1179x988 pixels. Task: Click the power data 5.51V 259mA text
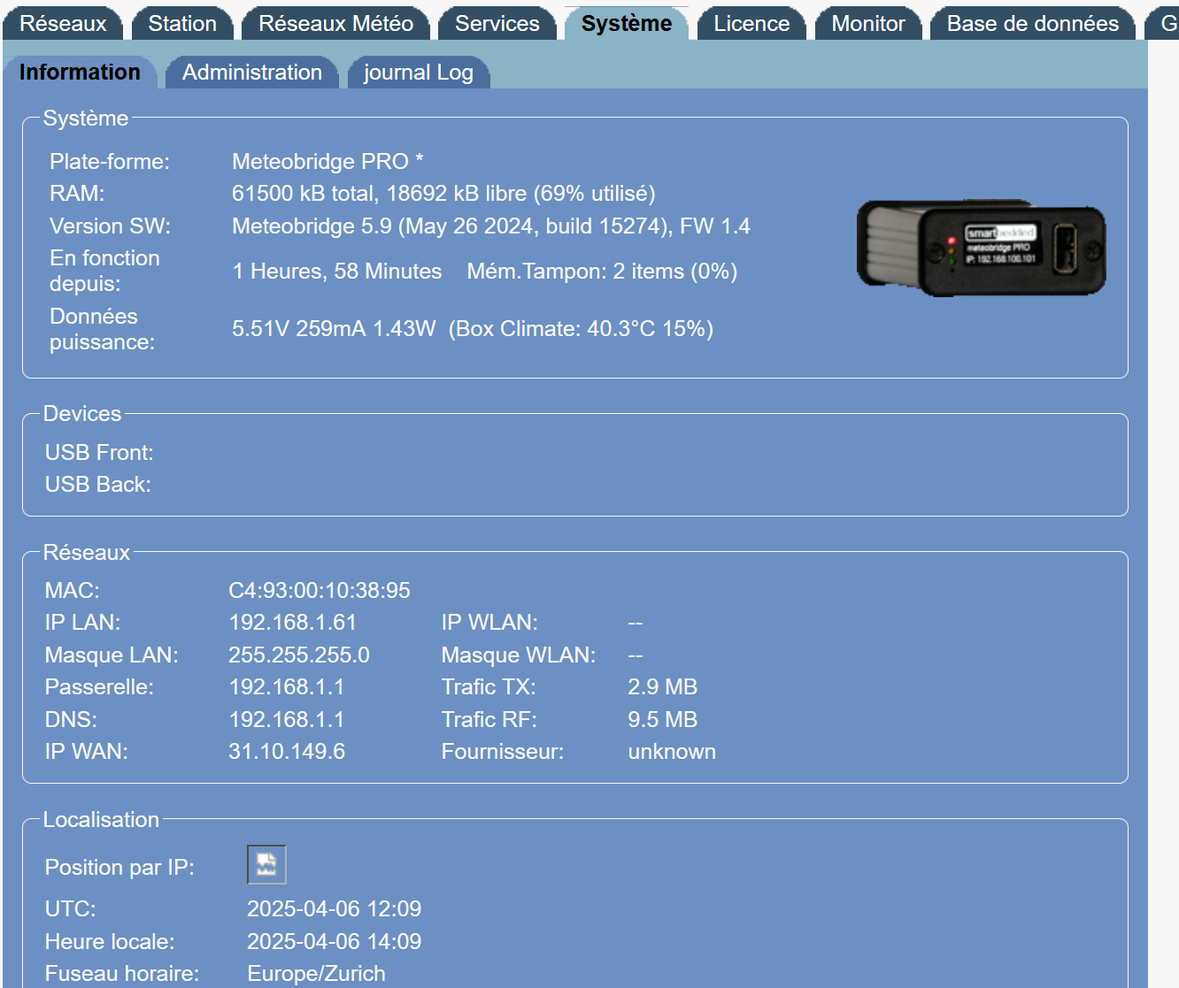pyautogui.click(x=334, y=329)
